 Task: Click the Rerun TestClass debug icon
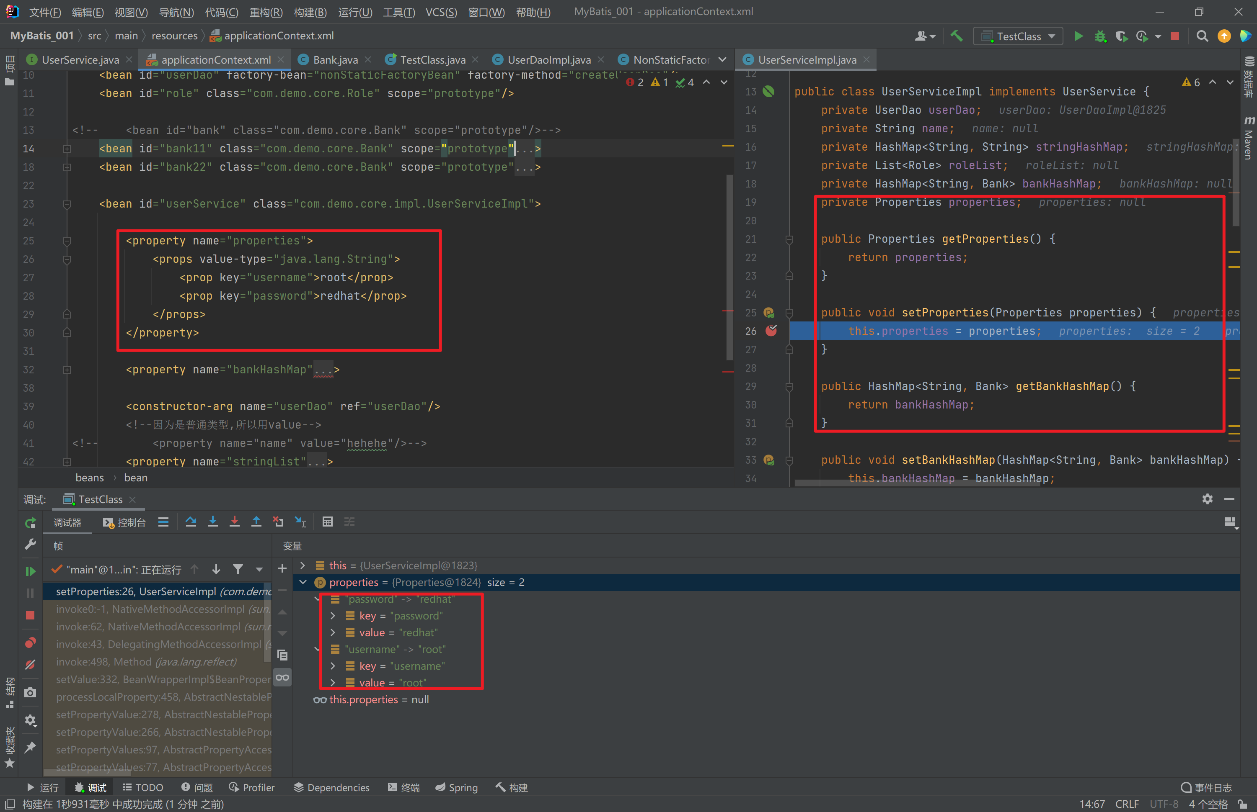pos(31,522)
